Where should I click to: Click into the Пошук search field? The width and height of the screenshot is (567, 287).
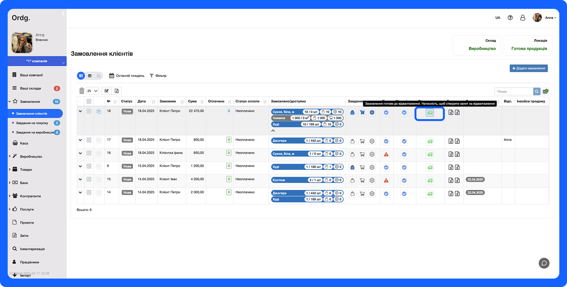point(514,91)
